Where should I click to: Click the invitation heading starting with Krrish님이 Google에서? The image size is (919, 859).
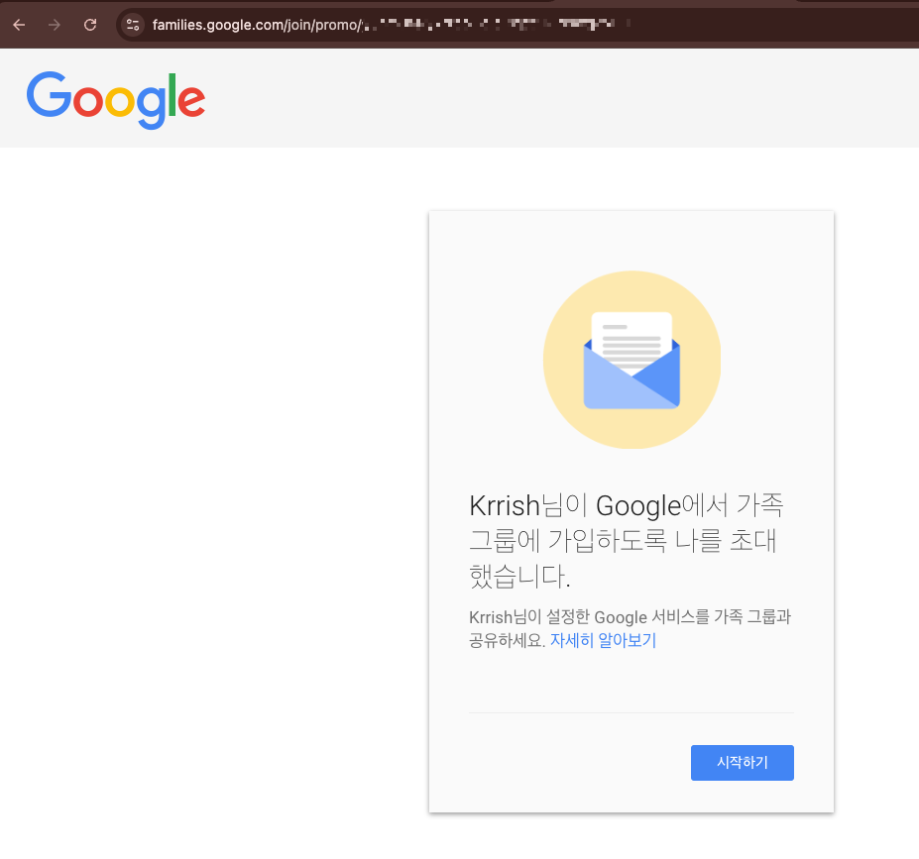[626, 540]
